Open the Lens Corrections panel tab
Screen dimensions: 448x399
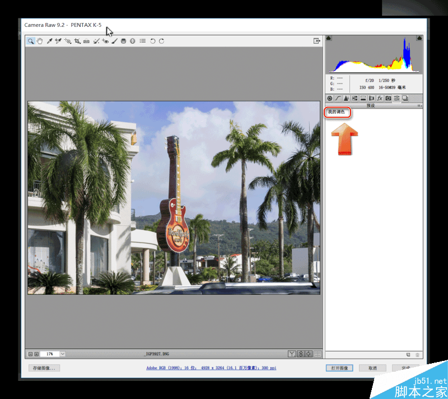(371, 98)
